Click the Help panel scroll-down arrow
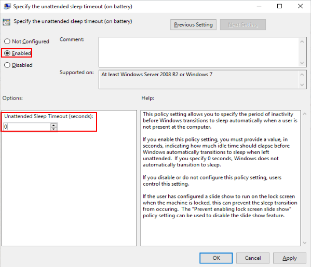This screenshot has height=267, width=311. point(305,243)
